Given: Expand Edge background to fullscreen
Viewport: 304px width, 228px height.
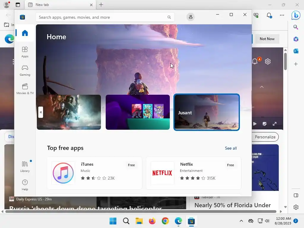Looking at the screenshot, I should click(275, 124).
